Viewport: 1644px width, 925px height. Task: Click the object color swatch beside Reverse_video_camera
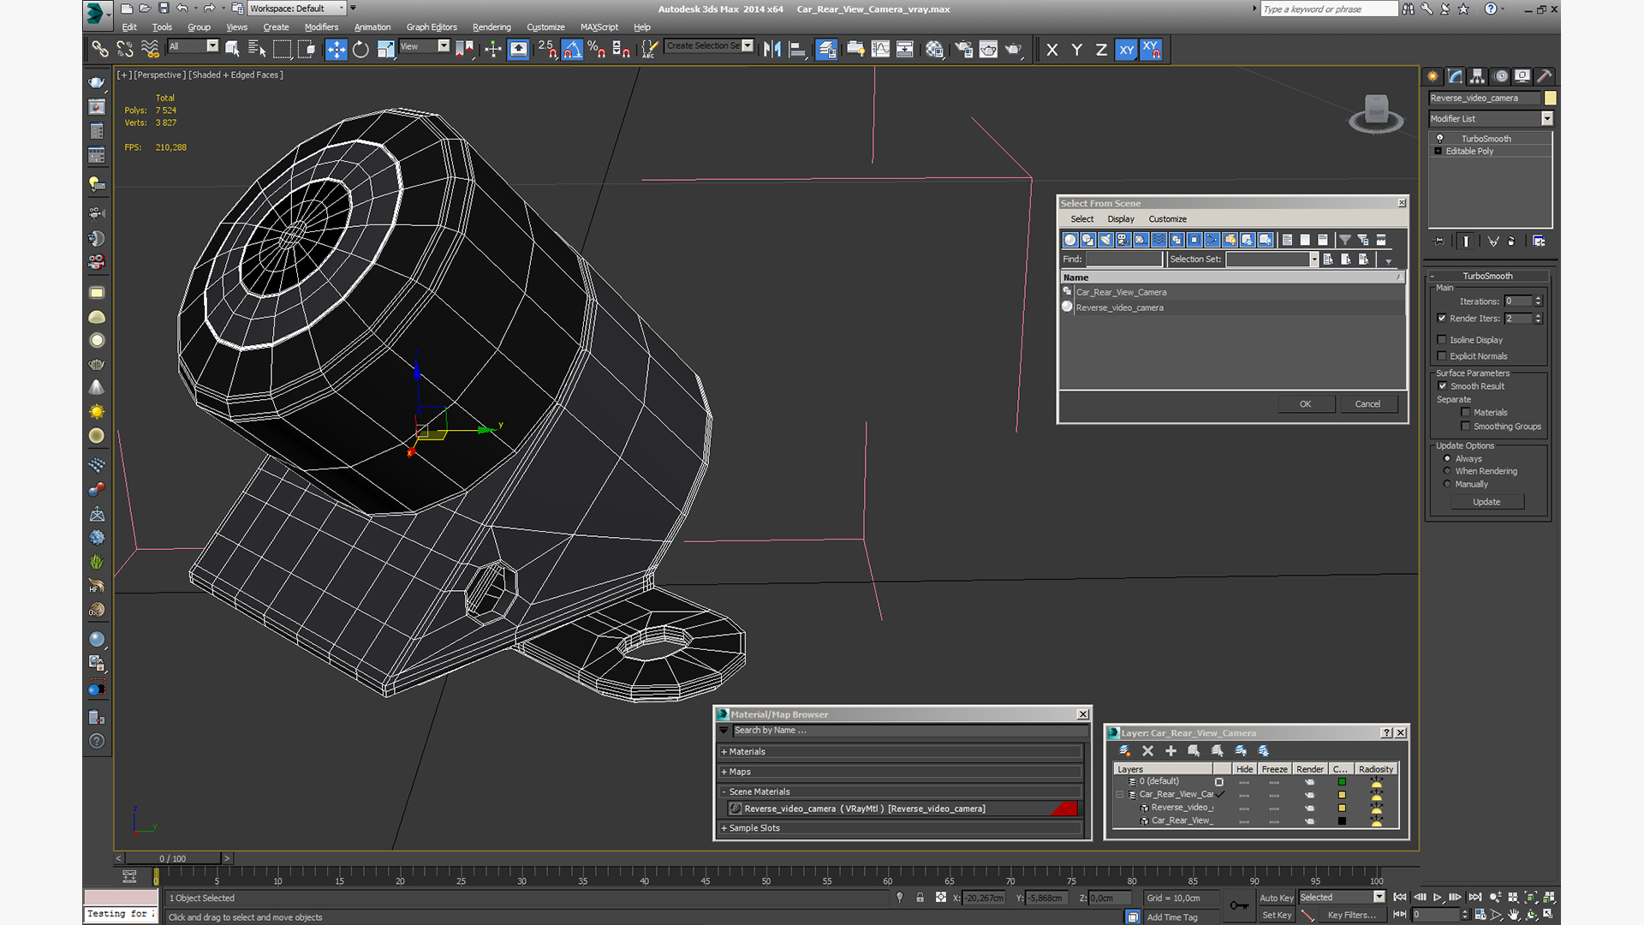point(1551,98)
